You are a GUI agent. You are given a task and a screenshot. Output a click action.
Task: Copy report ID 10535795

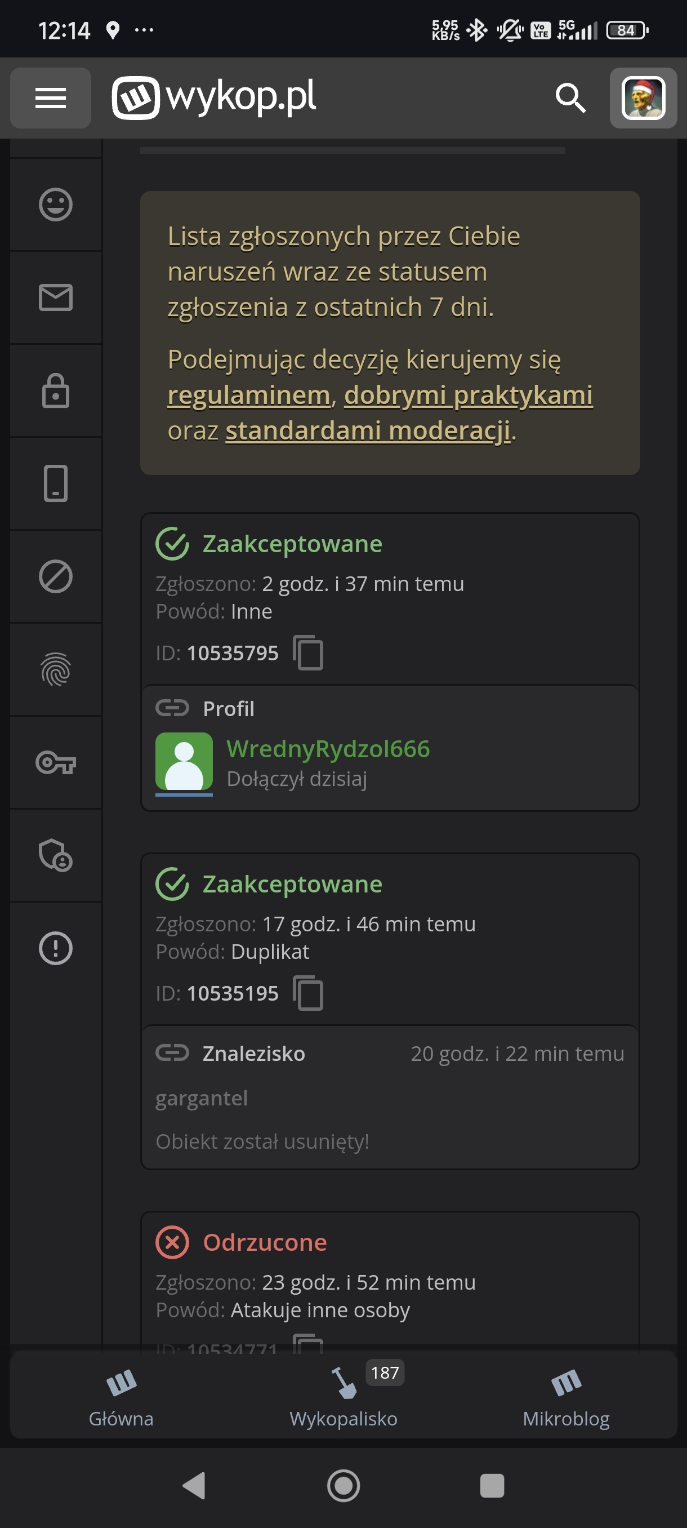(308, 653)
